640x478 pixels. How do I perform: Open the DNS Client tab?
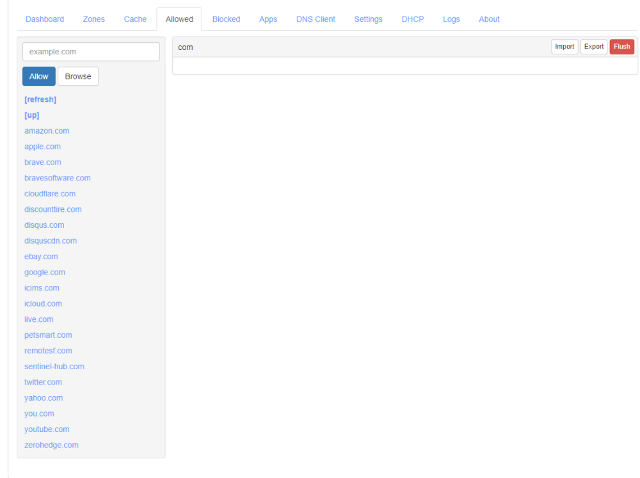[x=316, y=19]
